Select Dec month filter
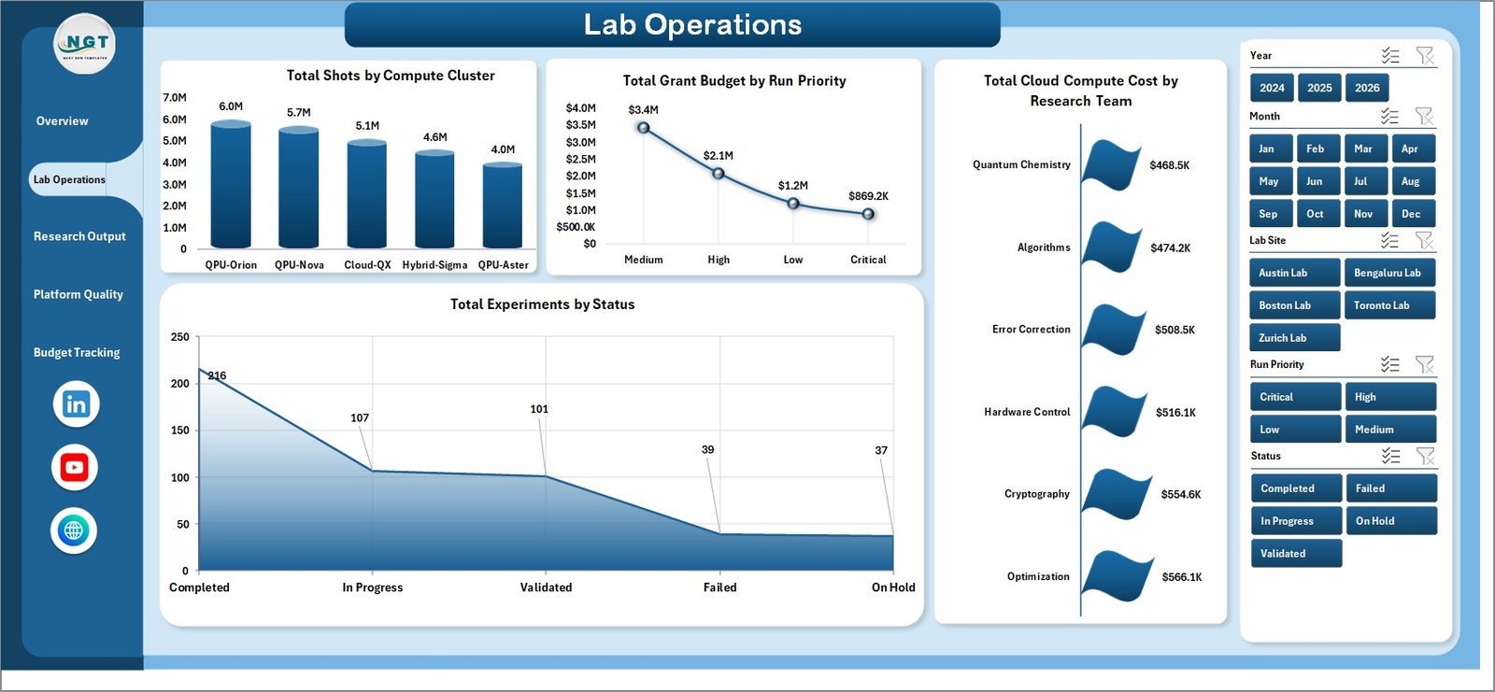 [x=1414, y=214]
